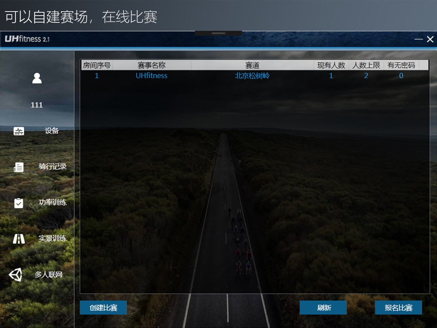
Task: Select the UHfitness race name cell
Action: 152,75
